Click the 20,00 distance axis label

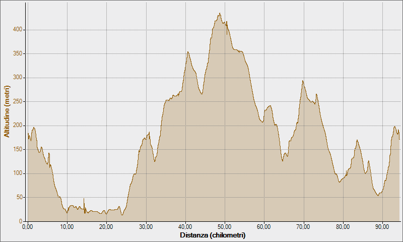point(106,227)
